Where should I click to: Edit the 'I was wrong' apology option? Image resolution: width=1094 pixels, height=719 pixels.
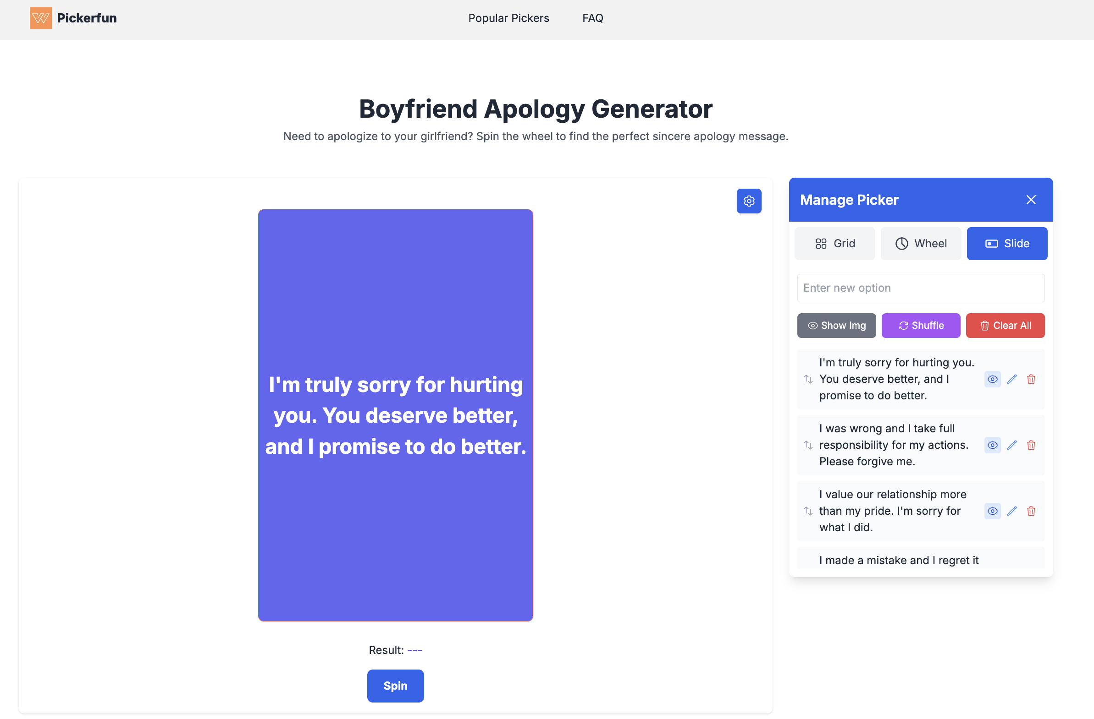1012,445
